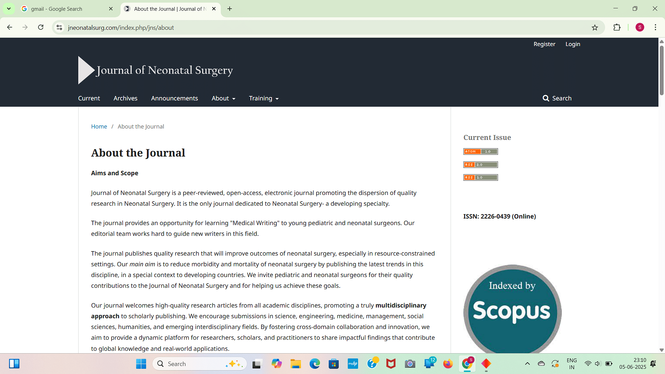Click the Atom 1.0 feed badge

pyautogui.click(x=480, y=151)
